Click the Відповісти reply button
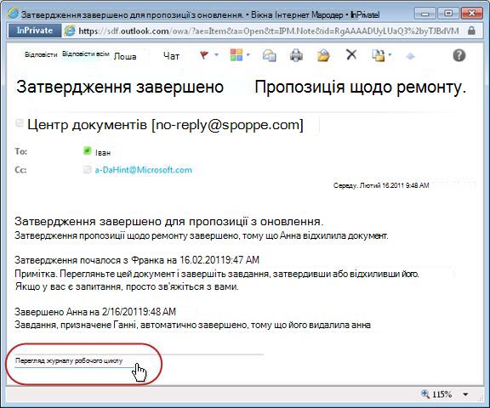The width and height of the screenshot is (490, 408). pos(41,54)
